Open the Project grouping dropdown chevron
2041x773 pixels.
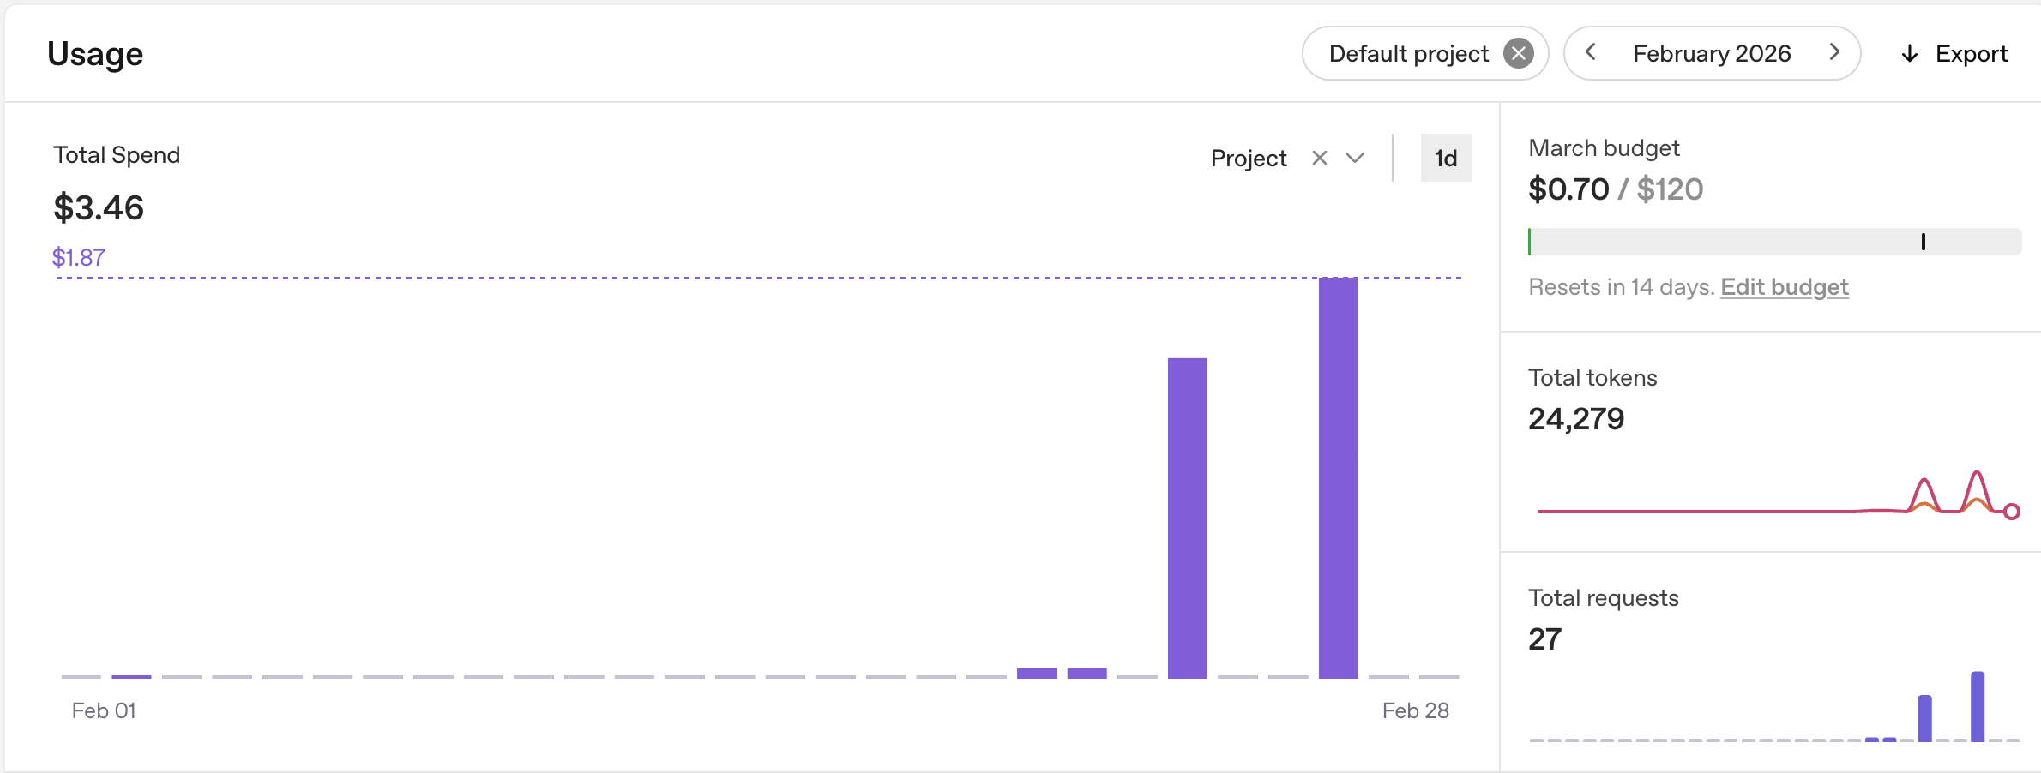point(1354,158)
